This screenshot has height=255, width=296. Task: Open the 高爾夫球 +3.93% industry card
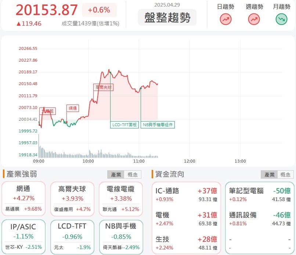coord(72,199)
